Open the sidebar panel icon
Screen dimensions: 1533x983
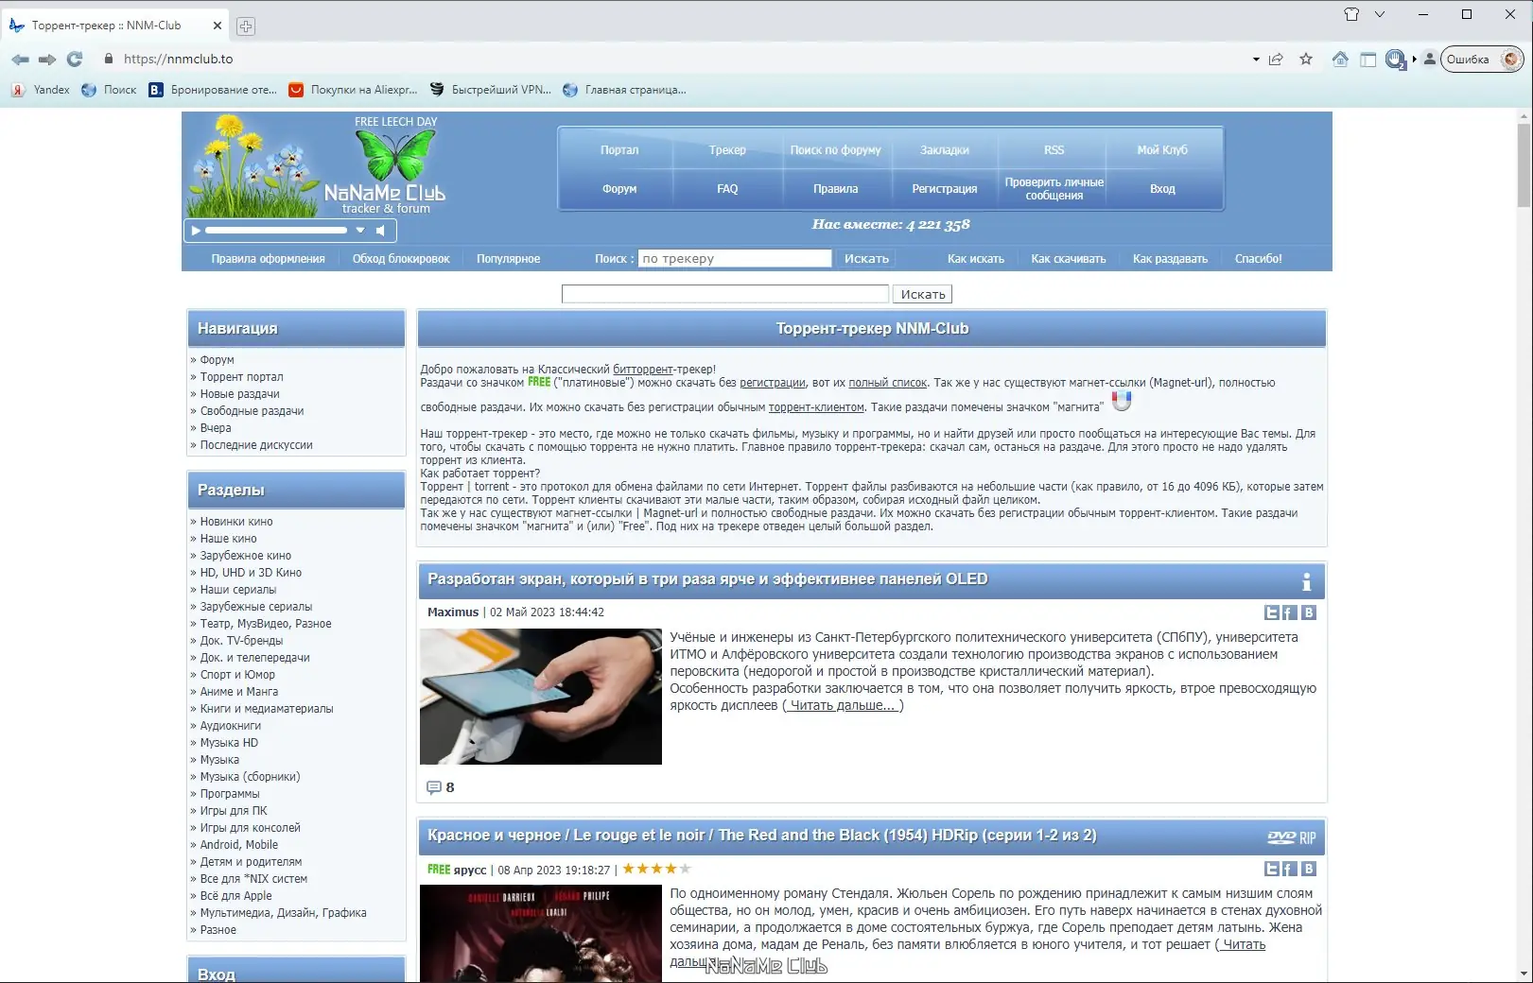[x=1368, y=60]
